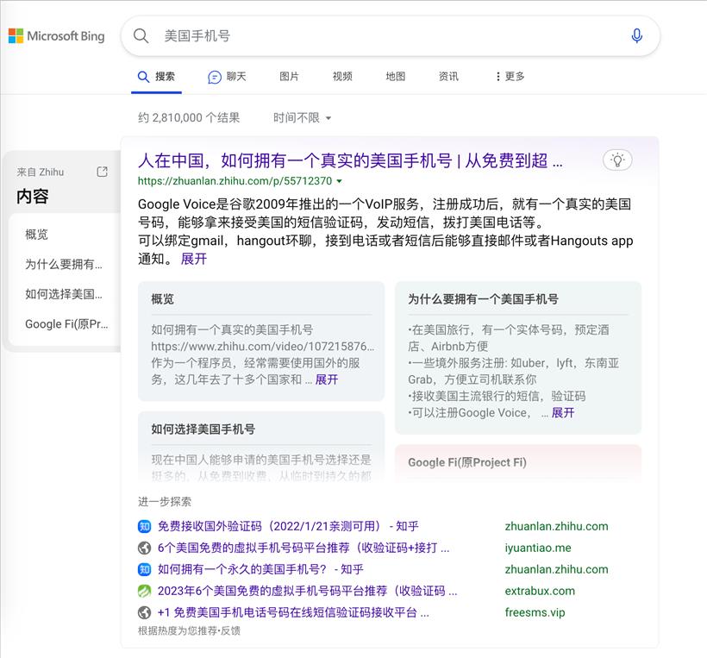The height and width of the screenshot is (658, 707).
Task: Focus the search field containing 美国手机号
Action: 390,36
